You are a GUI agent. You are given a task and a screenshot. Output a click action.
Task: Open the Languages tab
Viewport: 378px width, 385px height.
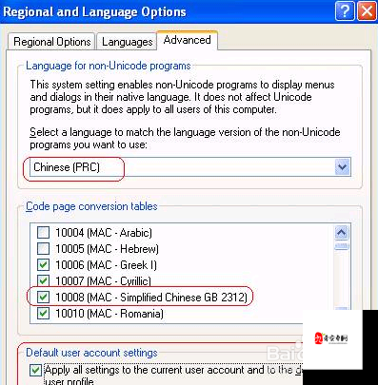127,42
